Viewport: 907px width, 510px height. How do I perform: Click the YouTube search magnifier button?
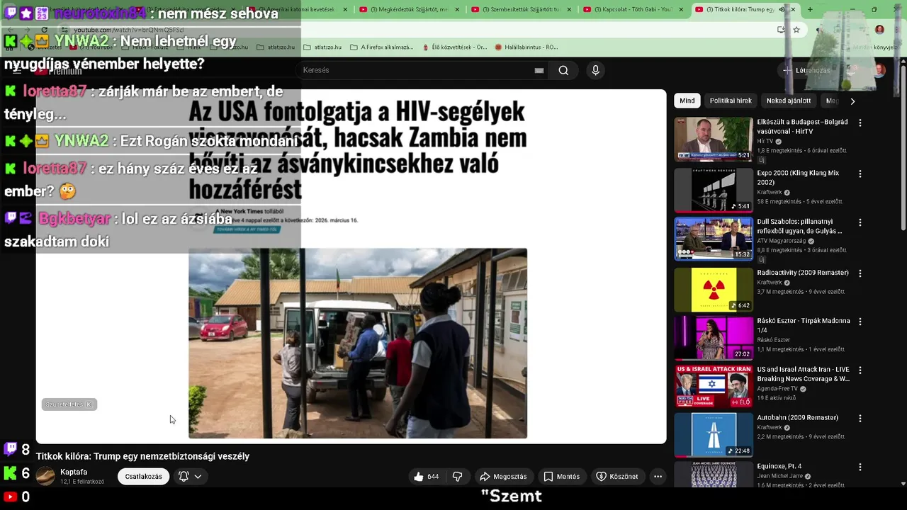(563, 70)
